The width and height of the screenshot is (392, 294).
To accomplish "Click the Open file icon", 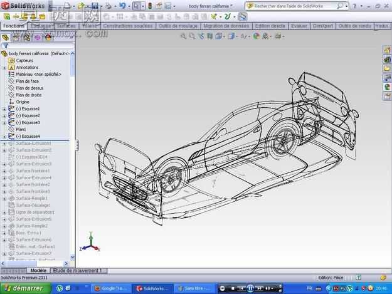I will (x=81, y=6).
